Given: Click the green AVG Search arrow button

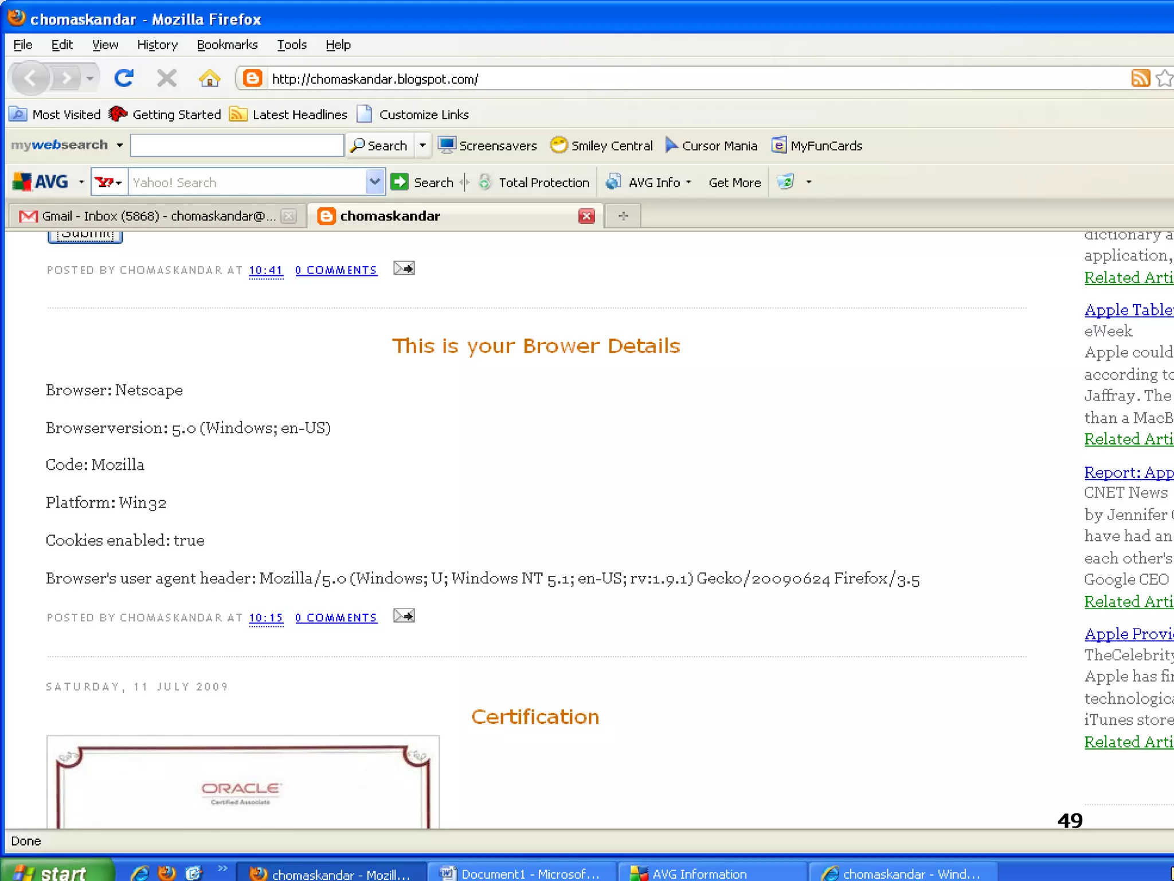Looking at the screenshot, I should click(x=400, y=182).
